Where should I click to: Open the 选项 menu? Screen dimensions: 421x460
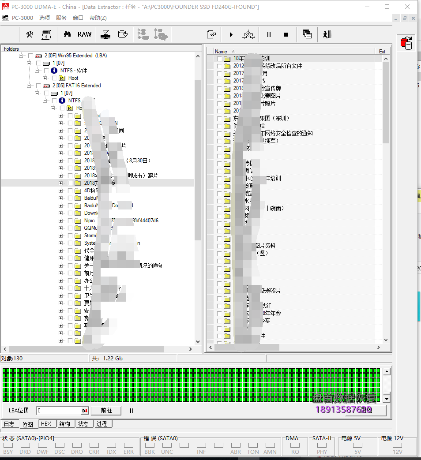45,18
